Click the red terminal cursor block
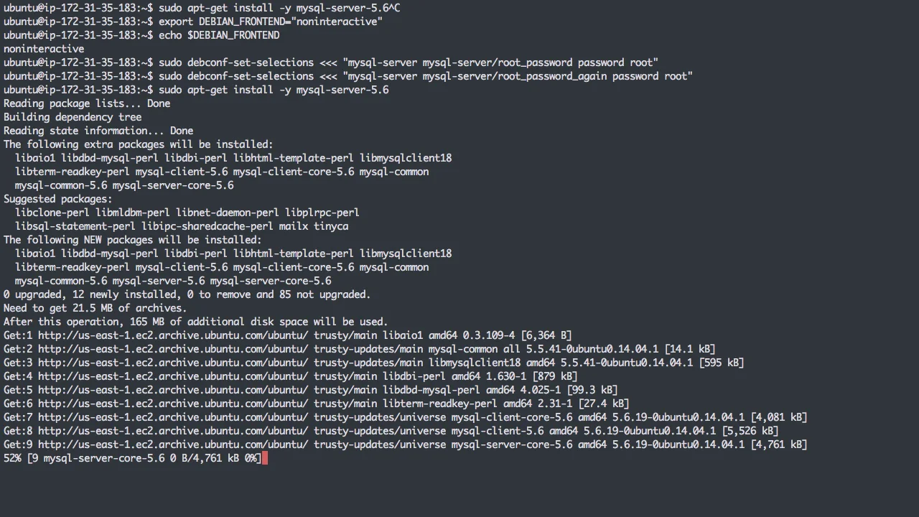This screenshot has width=919, height=517. pyautogui.click(x=265, y=458)
